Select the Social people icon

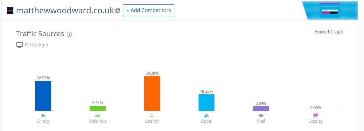point(206,116)
